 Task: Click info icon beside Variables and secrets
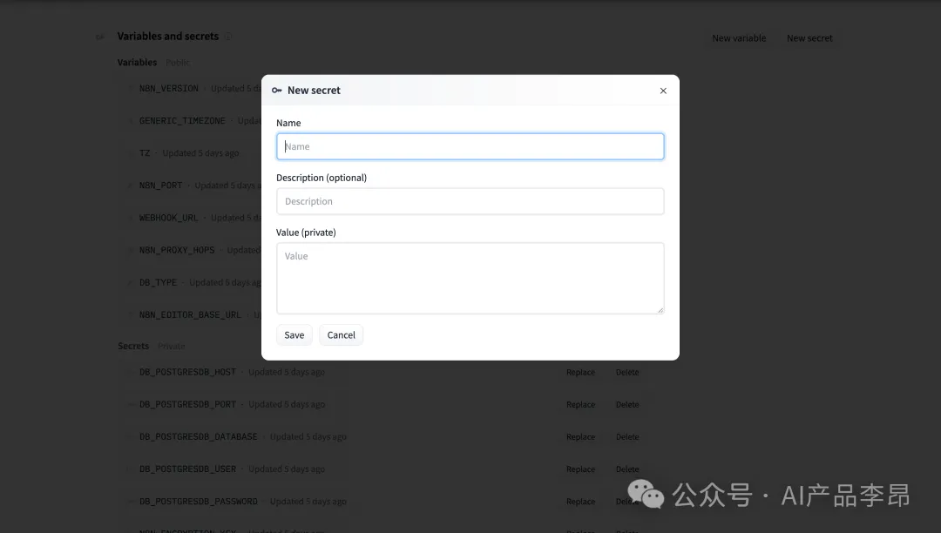click(x=229, y=37)
